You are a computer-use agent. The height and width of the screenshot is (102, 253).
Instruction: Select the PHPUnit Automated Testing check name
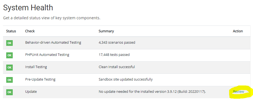click(x=47, y=55)
